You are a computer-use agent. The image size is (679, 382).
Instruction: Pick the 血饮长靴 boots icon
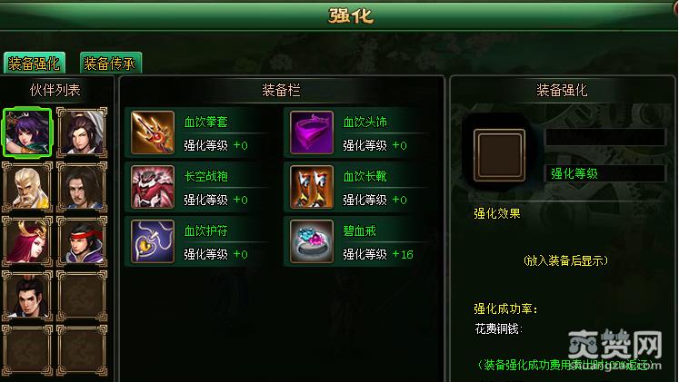click(312, 187)
